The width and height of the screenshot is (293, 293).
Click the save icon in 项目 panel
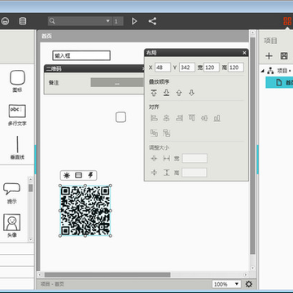[284, 56]
